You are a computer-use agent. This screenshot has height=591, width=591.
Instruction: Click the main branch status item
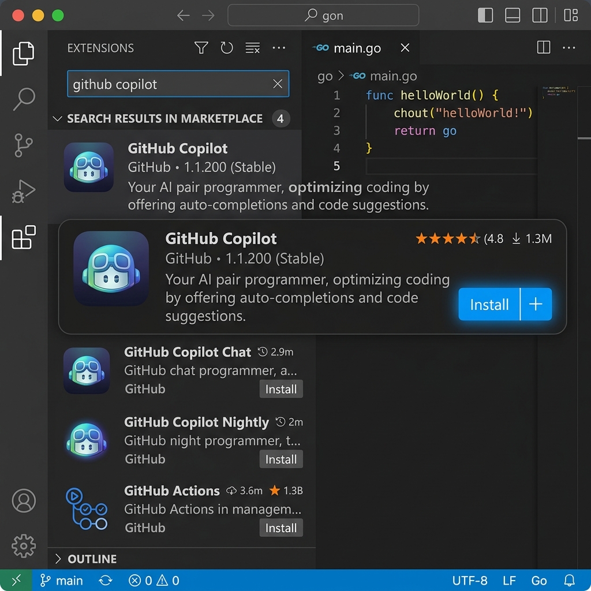(61, 581)
